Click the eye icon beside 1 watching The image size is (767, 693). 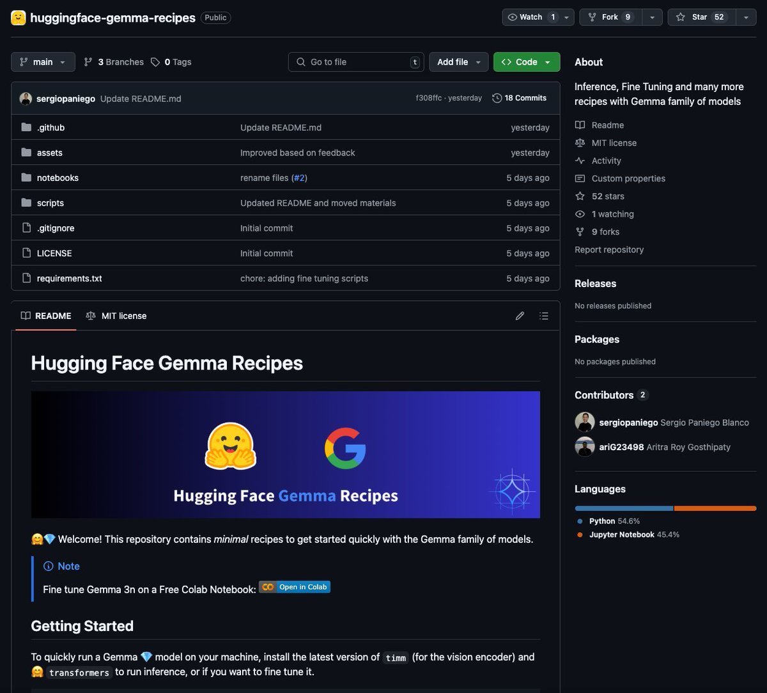(580, 214)
